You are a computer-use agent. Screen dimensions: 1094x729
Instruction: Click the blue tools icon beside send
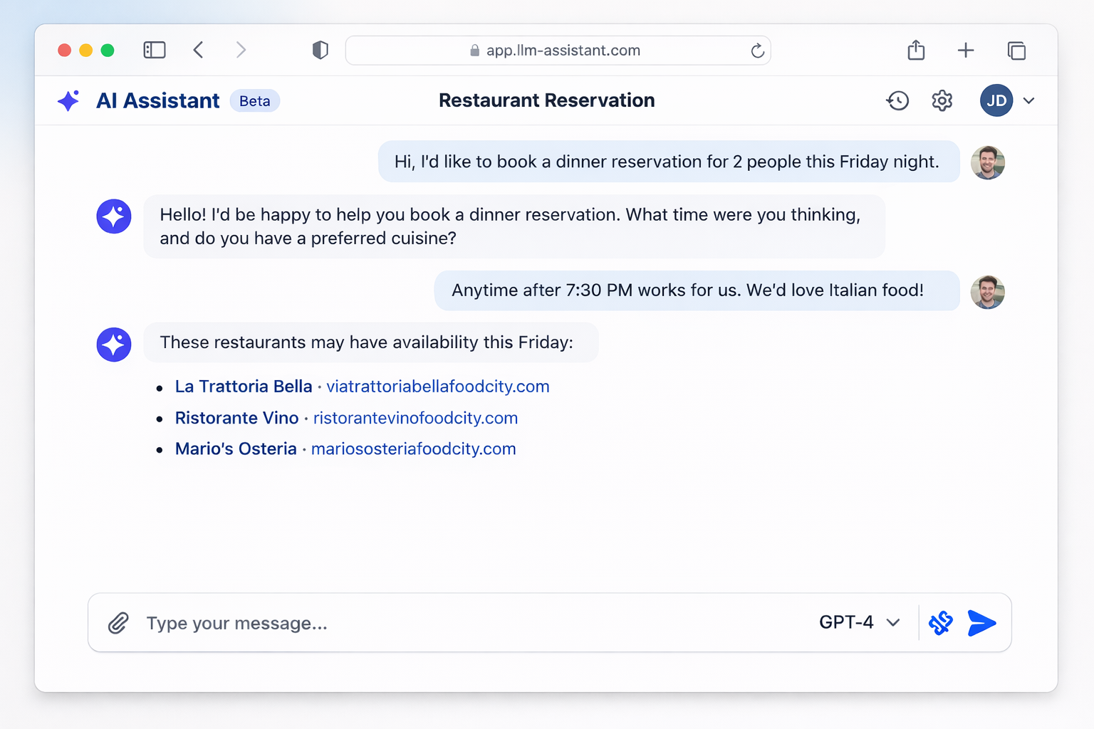coord(941,623)
